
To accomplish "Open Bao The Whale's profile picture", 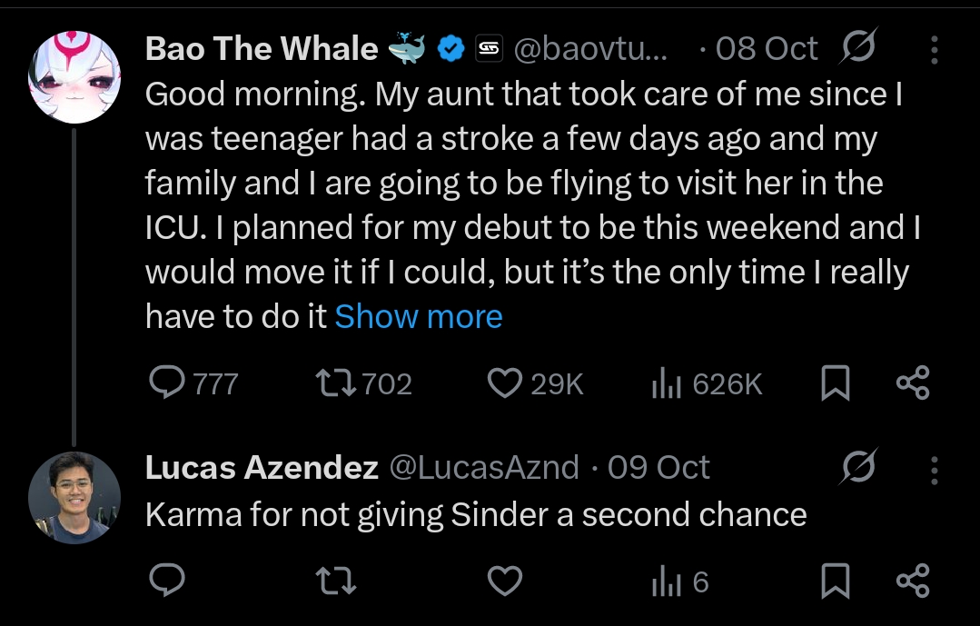I will click(x=74, y=77).
